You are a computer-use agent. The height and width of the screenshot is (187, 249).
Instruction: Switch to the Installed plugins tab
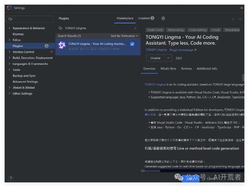tap(146, 18)
